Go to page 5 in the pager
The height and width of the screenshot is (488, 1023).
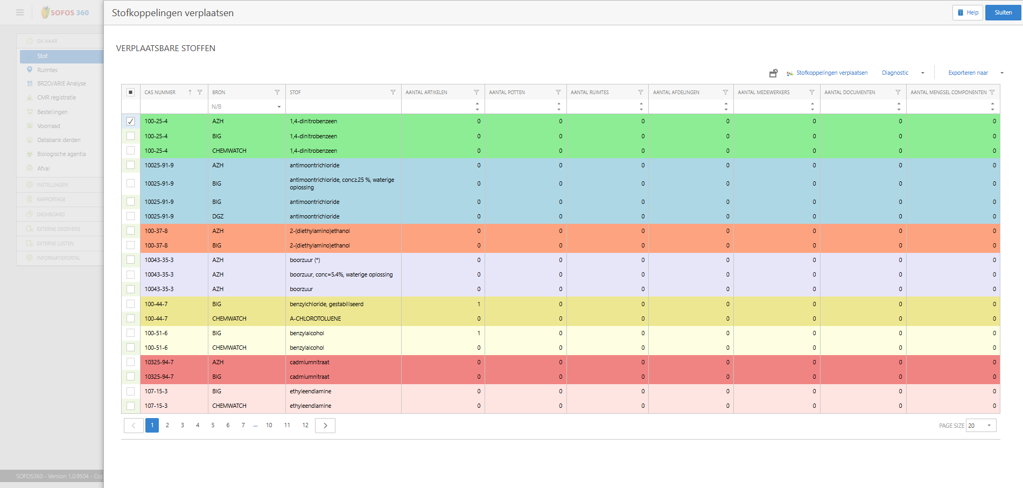[213, 426]
